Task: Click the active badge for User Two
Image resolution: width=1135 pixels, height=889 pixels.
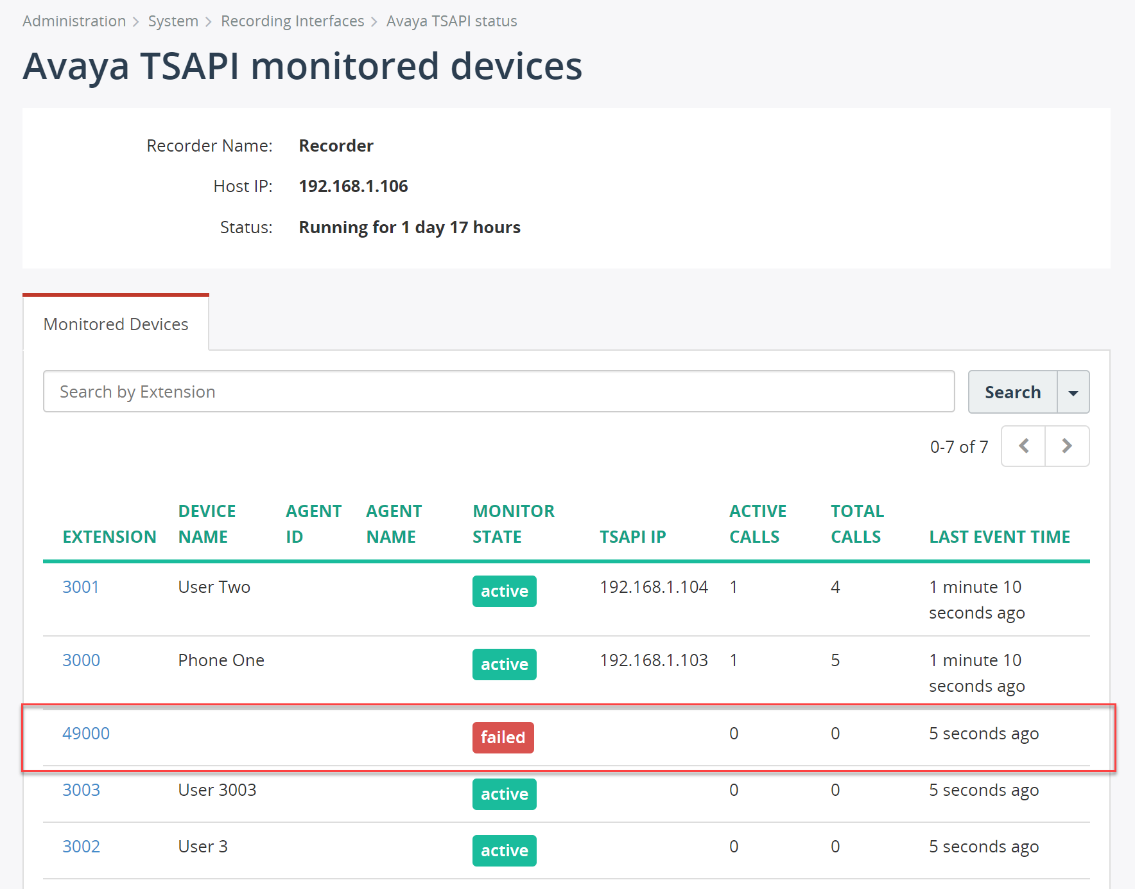Action: click(505, 591)
